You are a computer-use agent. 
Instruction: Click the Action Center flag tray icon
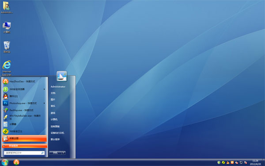246,162
